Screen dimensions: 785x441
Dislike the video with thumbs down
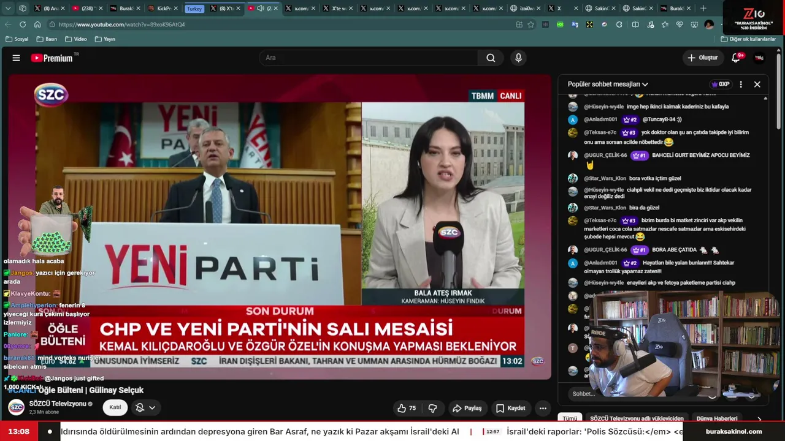[x=432, y=408]
